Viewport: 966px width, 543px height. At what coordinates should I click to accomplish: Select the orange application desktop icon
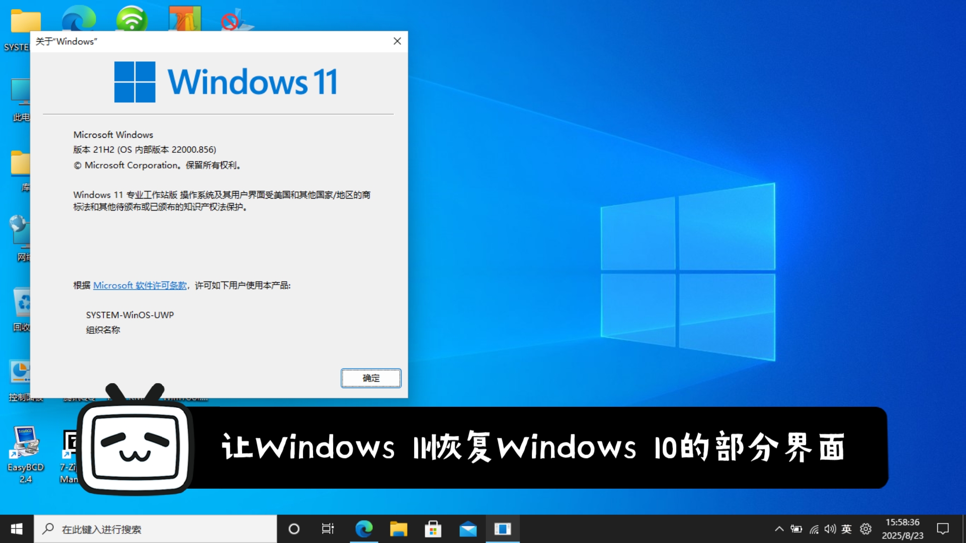[x=185, y=18]
